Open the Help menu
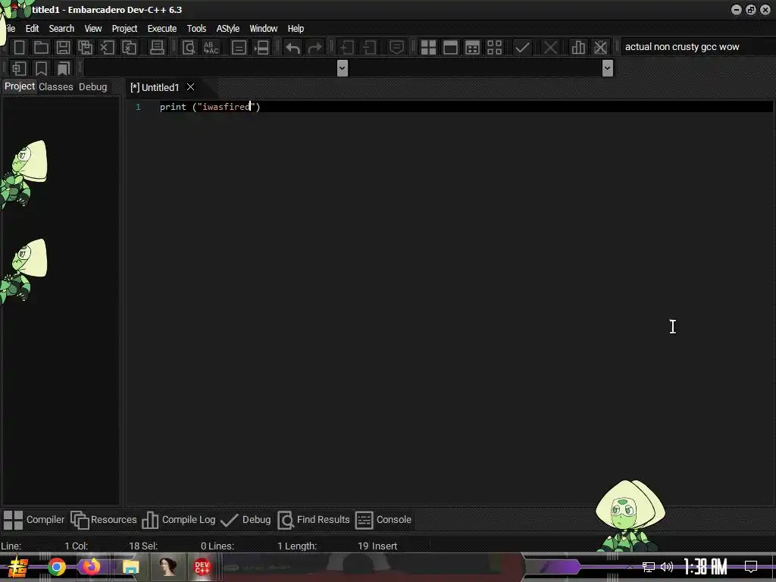Screen dimensions: 776x582 (296, 29)
